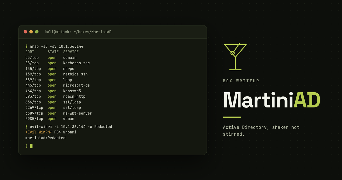Viewport: 342px width, 180px height.
Task: Click the ldap service on 389/tcp row
Action: click(x=68, y=80)
